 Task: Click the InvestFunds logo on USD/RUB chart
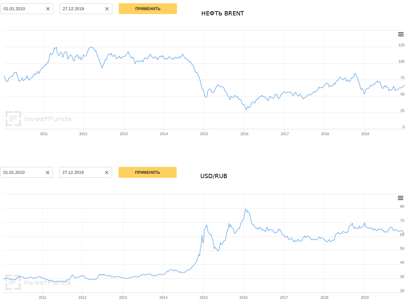coord(38,282)
